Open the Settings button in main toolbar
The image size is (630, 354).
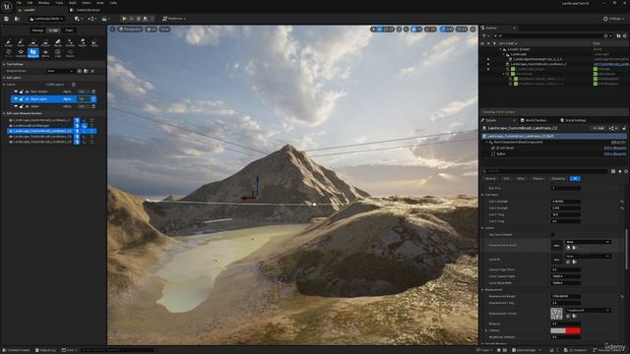(x=614, y=19)
